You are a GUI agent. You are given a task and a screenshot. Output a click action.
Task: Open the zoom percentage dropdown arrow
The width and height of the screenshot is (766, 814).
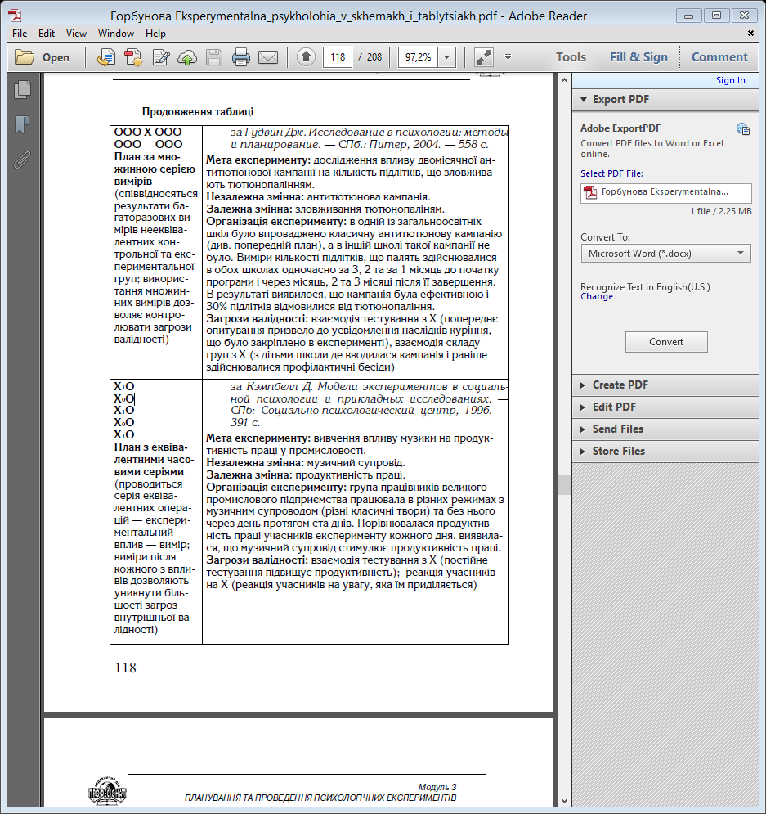tap(447, 57)
